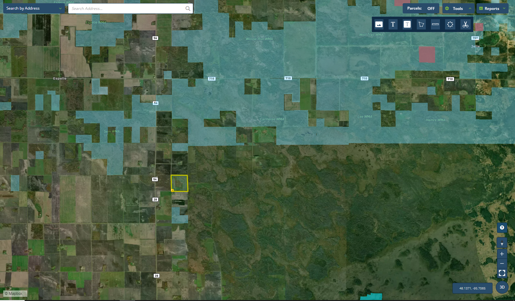The height and width of the screenshot is (301, 515).
Task: Click the scissors cut tool
Action: tap(465, 24)
